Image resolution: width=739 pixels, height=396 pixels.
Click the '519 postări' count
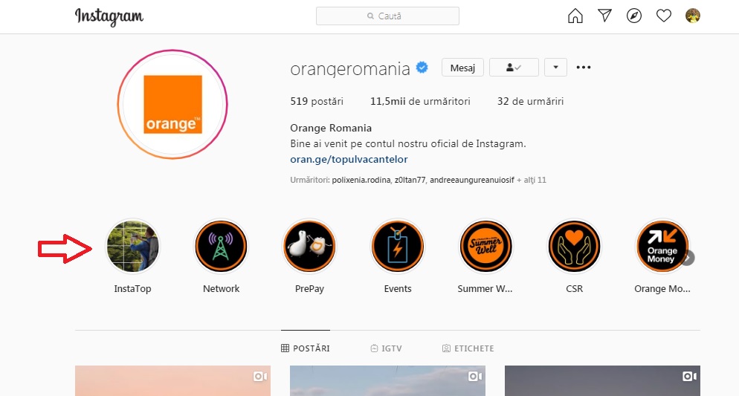[317, 101]
